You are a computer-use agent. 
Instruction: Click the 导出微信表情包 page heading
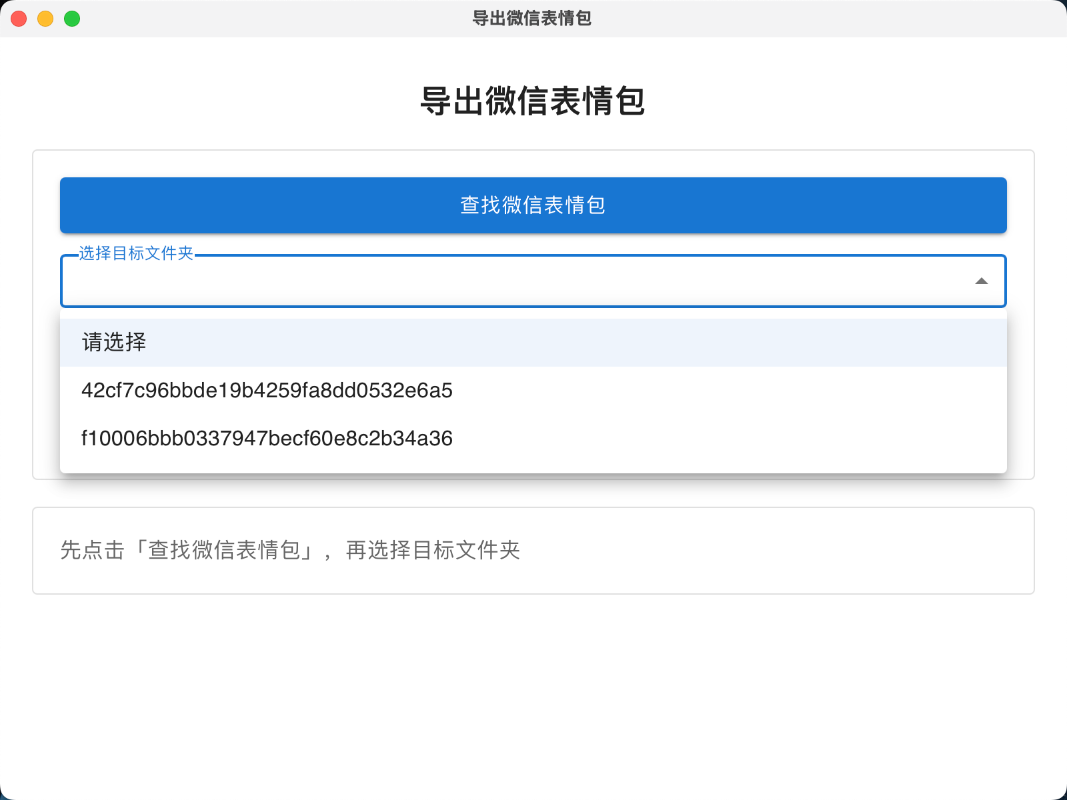533,101
